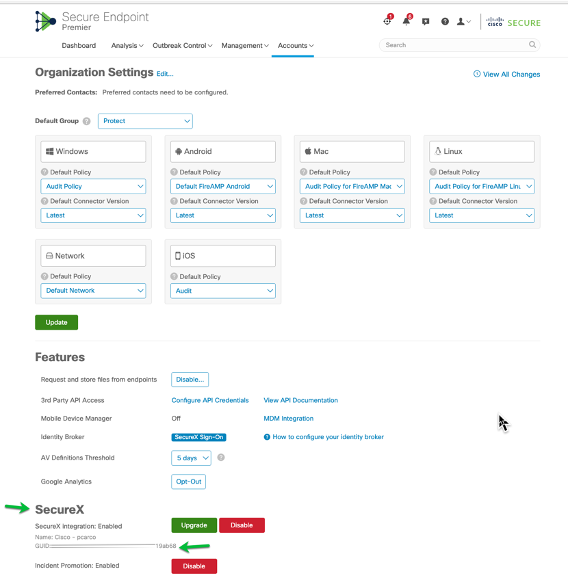Click the Windows logo icon in Windows card
The height and width of the screenshot is (580, 568).
[x=49, y=151]
